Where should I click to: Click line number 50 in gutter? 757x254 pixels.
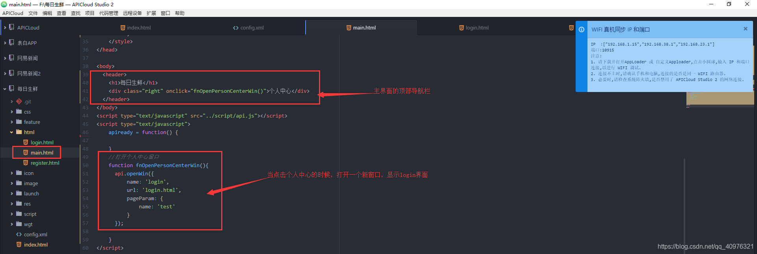click(x=86, y=166)
